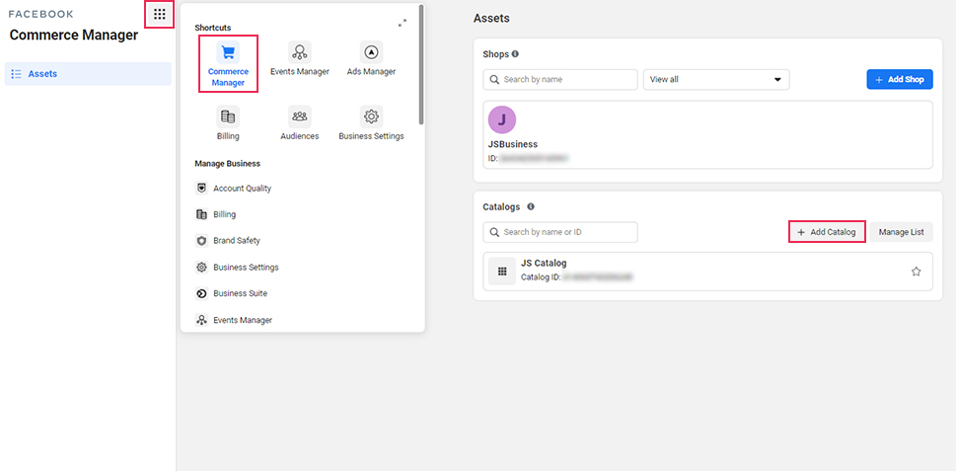
Task: Open the JSBusiness shop card
Action: pos(707,135)
